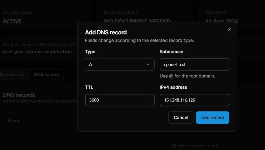Click the 'TTL' field label
Image resolution: width=265 pixels, height=150 pixels.
click(x=89, y=87)
